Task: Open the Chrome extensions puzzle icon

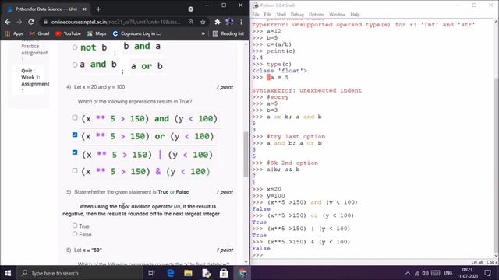Action: tap(218, 22)
